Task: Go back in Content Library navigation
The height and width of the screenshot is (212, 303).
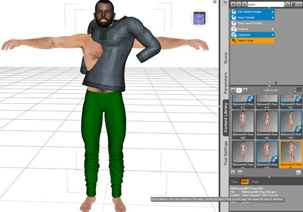Action: [233, 4]
